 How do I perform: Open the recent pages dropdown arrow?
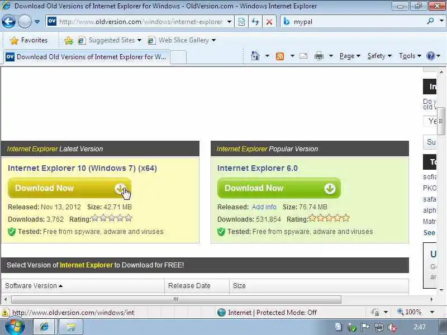(37, 22)
